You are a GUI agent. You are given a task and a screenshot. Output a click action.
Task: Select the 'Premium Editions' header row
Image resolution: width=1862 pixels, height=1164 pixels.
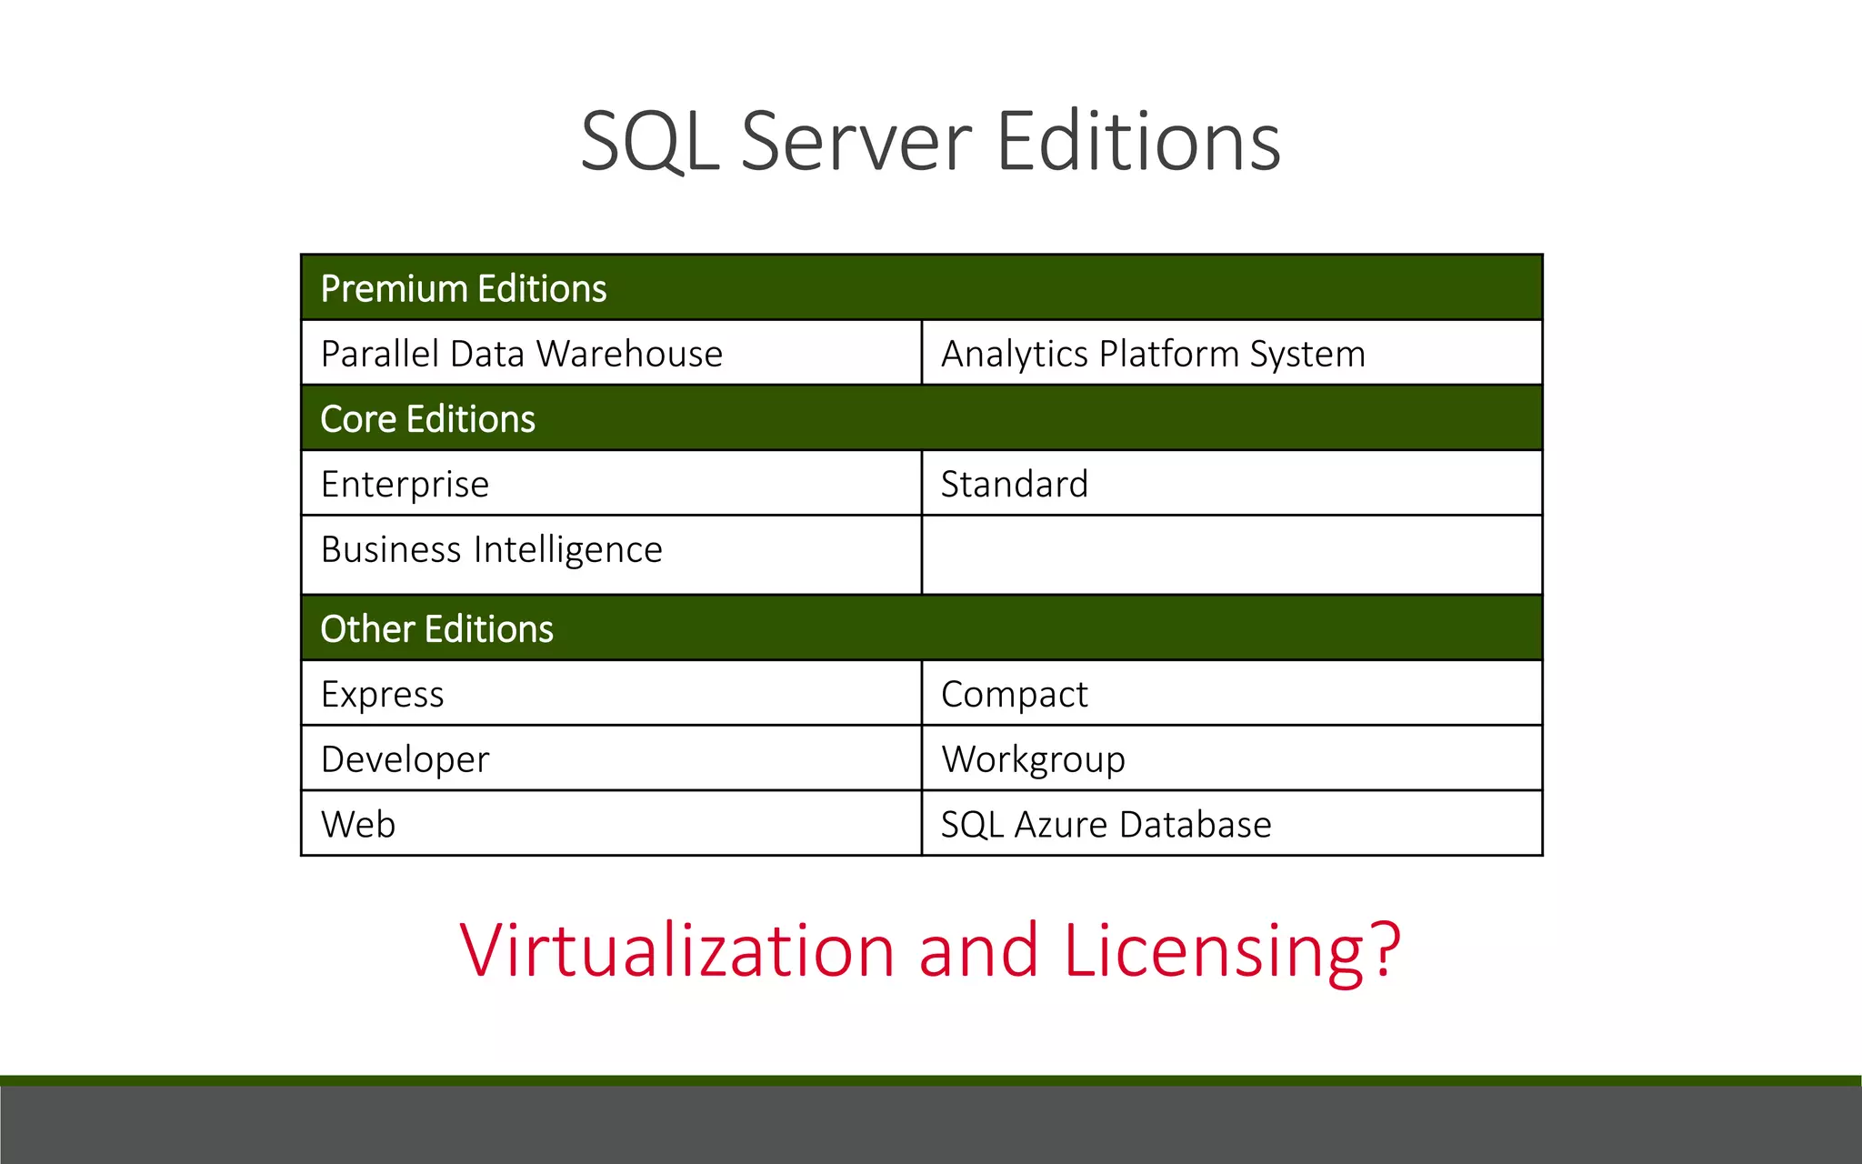pos(921,287)
